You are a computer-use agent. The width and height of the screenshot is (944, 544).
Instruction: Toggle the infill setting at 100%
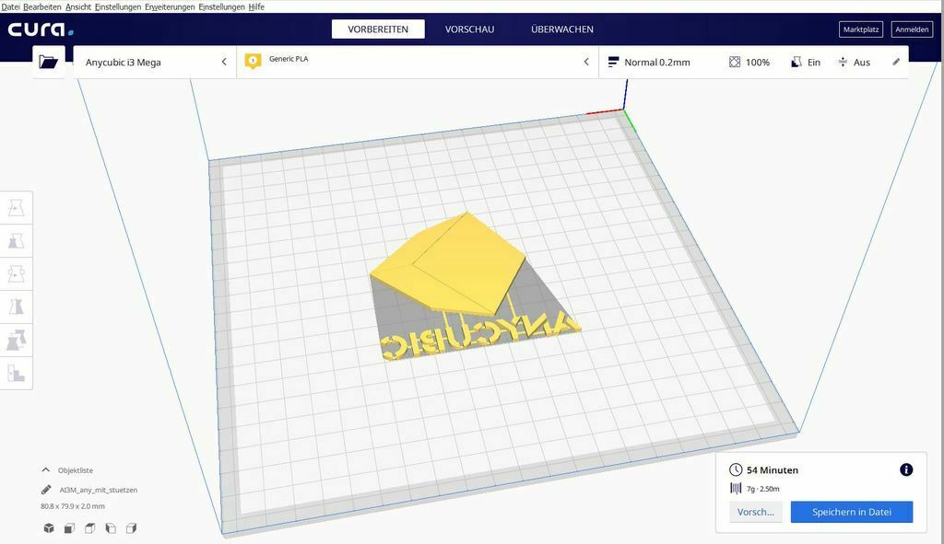[749, 62]
